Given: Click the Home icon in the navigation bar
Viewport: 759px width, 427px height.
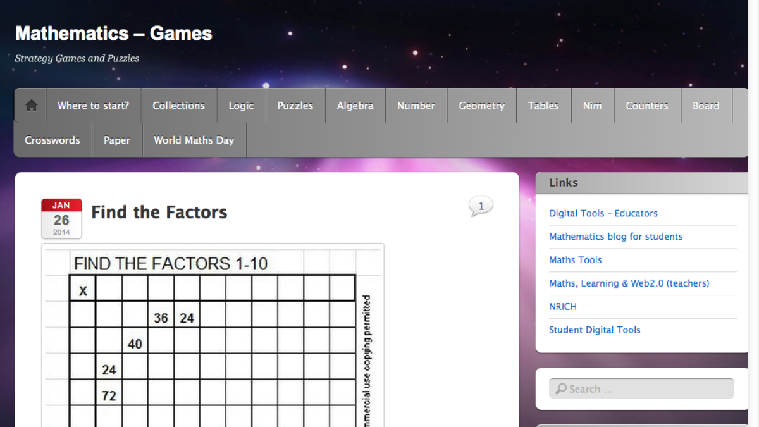Looking at the screenshot, I should tap(30, 105).
